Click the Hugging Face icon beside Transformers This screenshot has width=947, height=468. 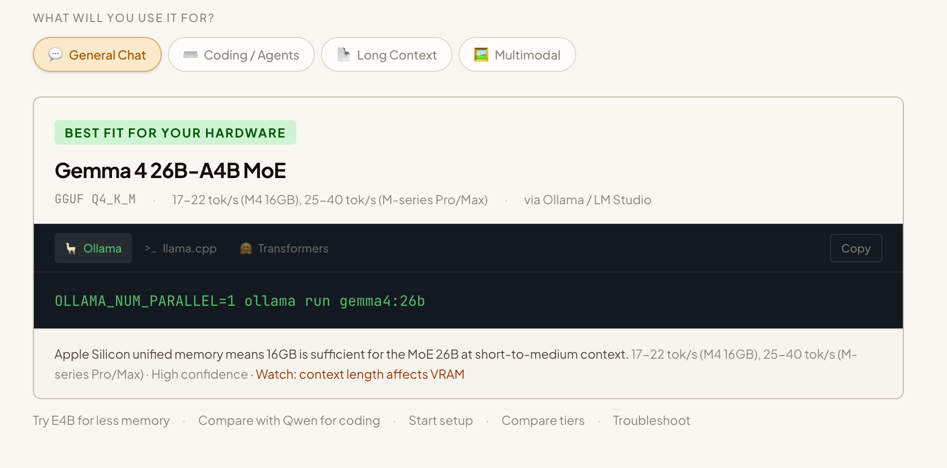246,248
